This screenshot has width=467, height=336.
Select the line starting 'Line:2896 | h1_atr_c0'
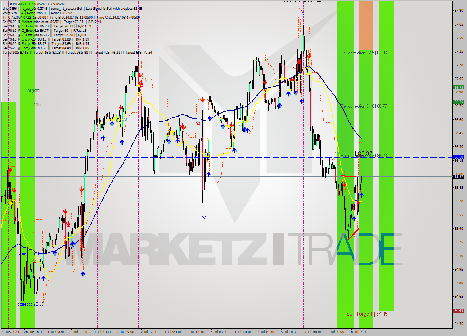point(72,8)
